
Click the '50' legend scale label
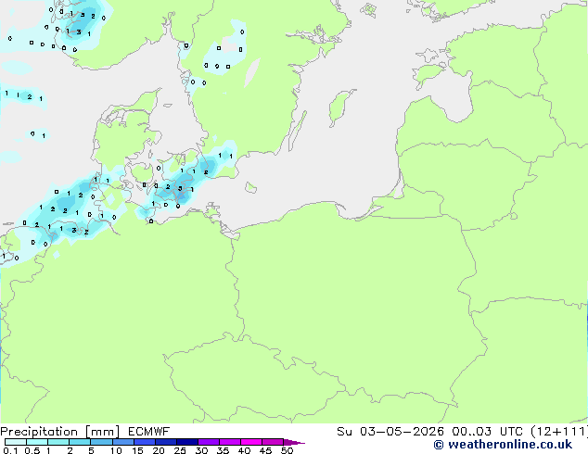287,450
